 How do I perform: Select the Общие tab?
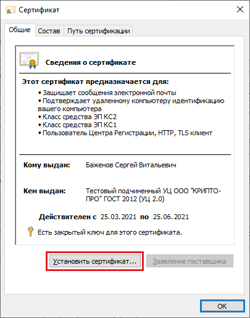click(x=20, y=30)
